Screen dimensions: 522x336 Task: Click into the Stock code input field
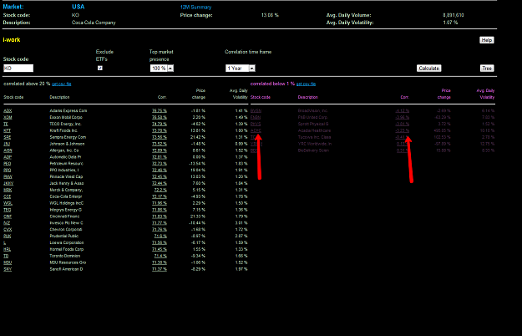18,69
